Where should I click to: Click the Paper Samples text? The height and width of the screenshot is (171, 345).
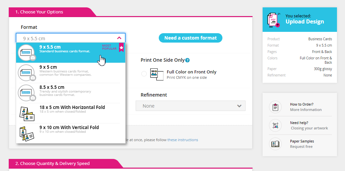point(302,141)
